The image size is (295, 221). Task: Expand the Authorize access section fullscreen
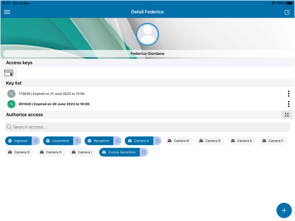click(x=287, y=114)
